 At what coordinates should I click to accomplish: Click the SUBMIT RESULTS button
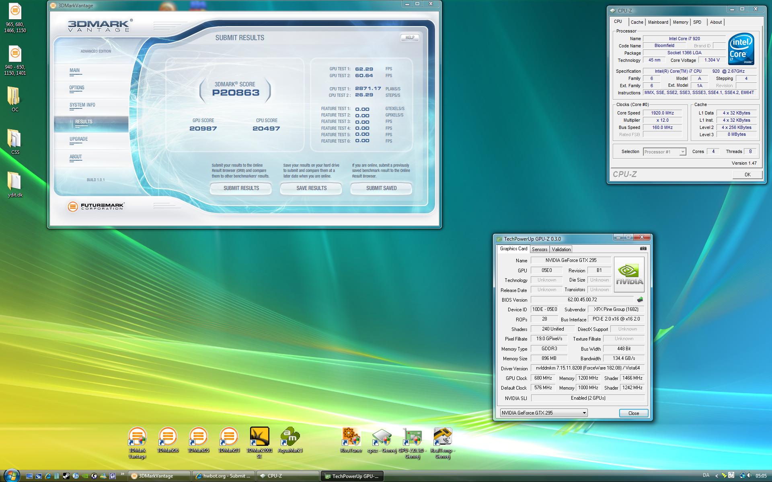pyautogui.click(x=241, y=188)
